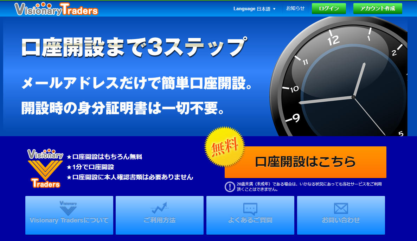Click the speech bubble icon on FAQ tile
The height and width of the screenshot is (241, 417).
click(x=250, y=209)
